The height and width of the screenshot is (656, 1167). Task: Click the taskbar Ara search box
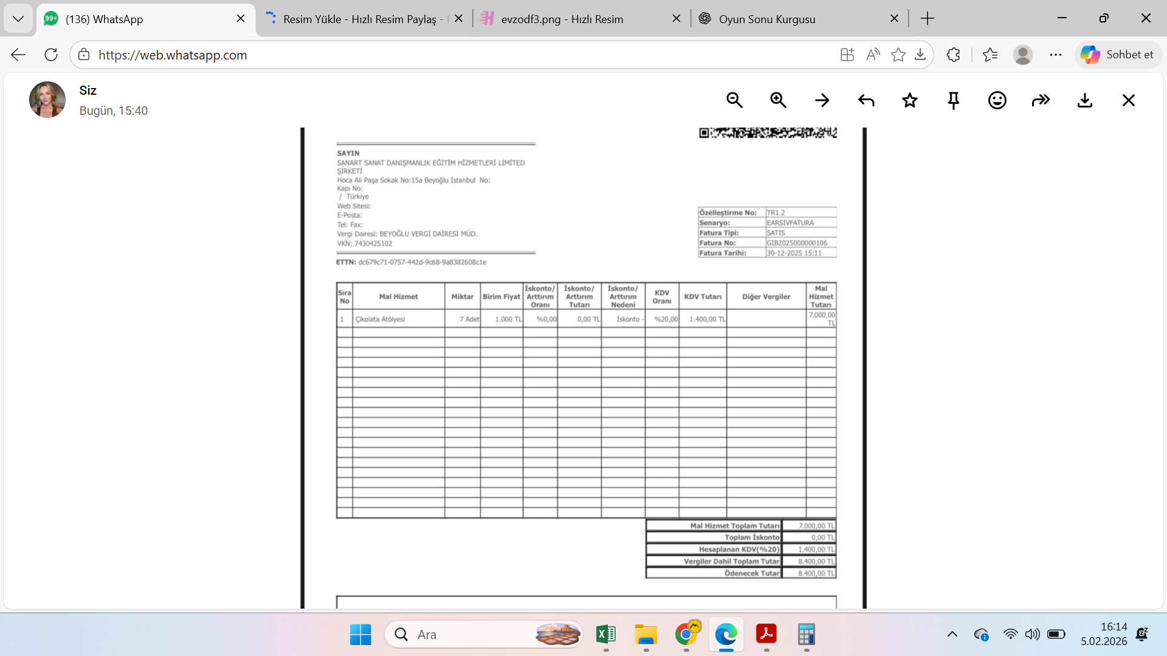[x=483, y=635]
